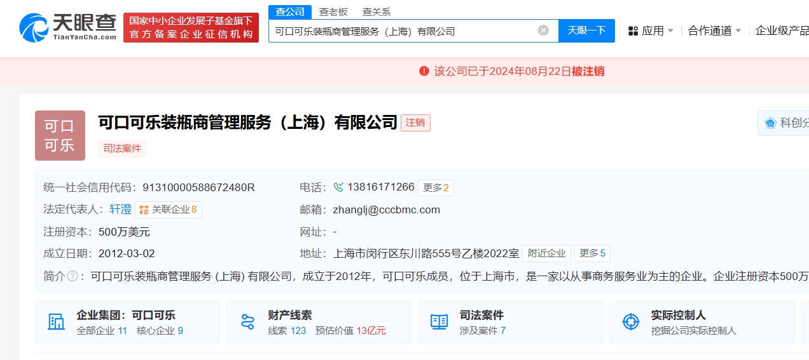Click 预估价值 13亿元 value

coord(350,330)
